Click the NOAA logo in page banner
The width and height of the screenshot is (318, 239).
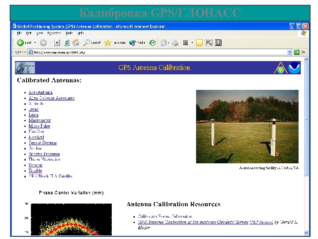pyautogui.click(x=294, y=68)
